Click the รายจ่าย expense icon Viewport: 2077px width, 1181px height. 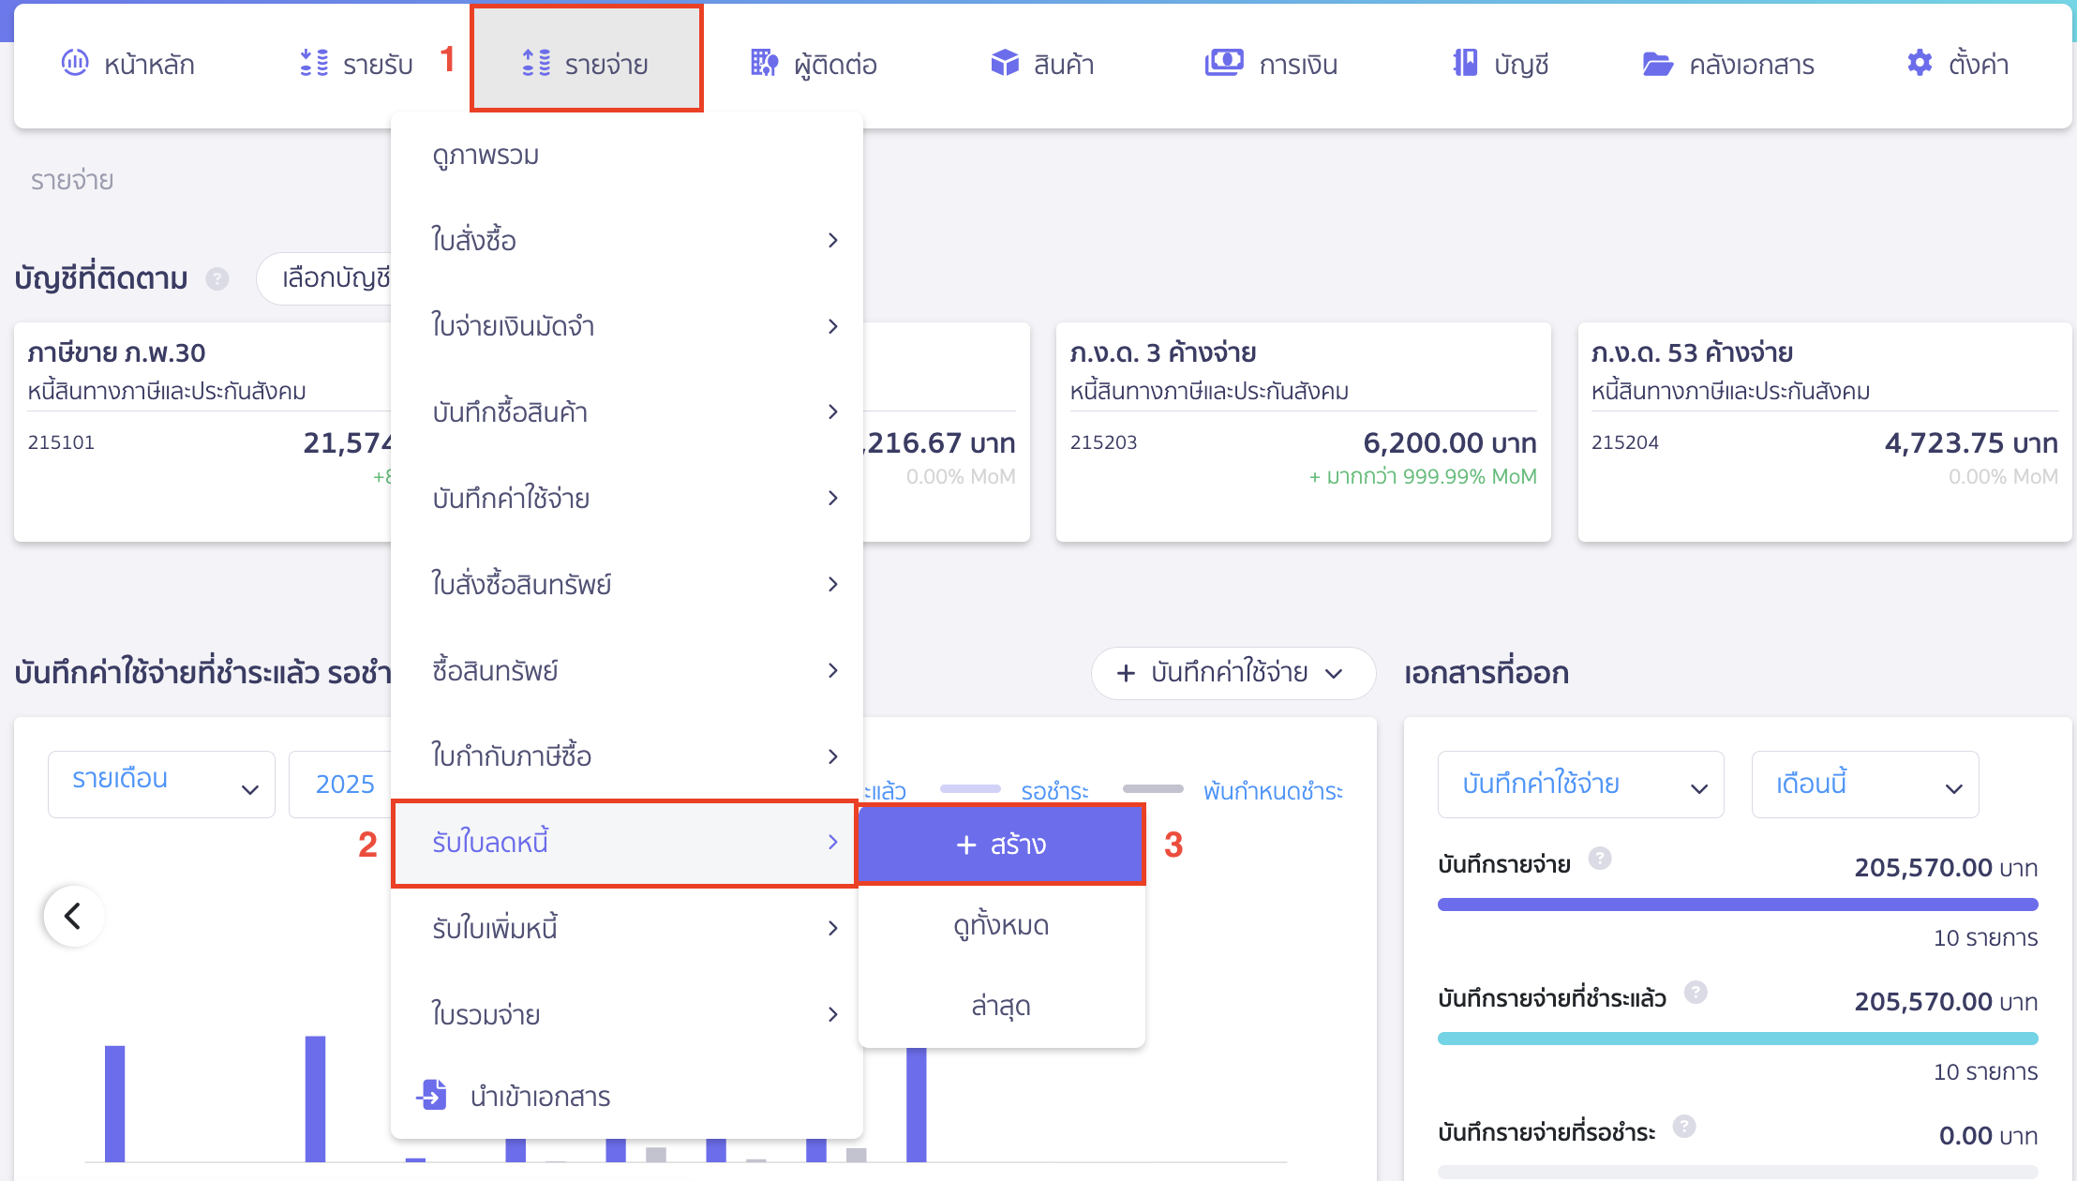[536, 63]
